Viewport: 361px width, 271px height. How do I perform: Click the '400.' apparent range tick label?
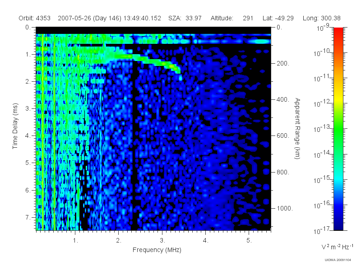[x=283, y=99]
